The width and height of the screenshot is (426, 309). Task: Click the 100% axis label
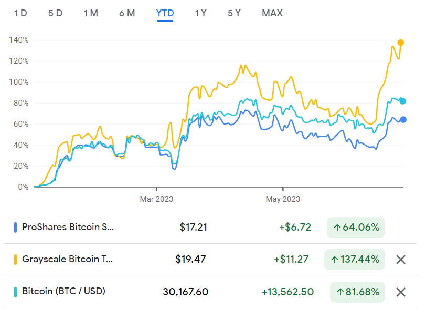(x=19, y=82)
